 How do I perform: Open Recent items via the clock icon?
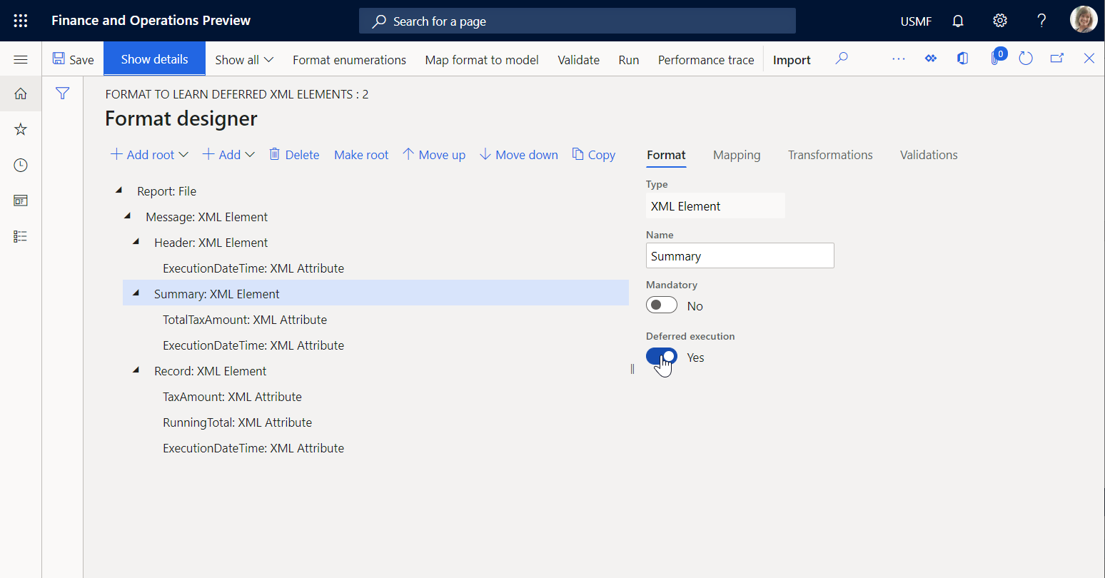click(x=20, y=165)
